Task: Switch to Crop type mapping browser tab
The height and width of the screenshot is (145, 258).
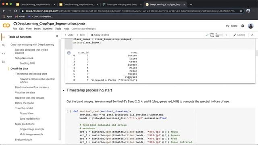Action: (x=122, y=4)
